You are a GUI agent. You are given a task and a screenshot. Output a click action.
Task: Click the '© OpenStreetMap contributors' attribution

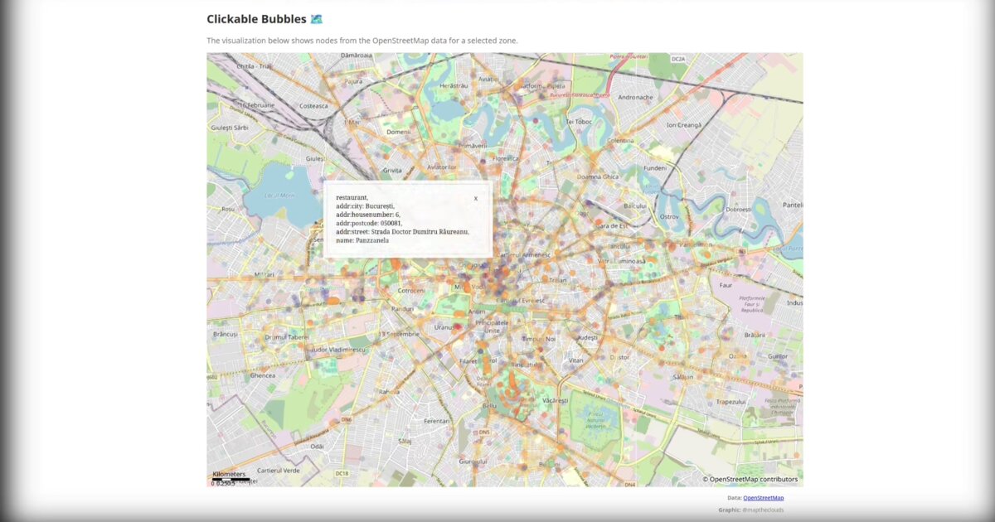click(750, 479)
